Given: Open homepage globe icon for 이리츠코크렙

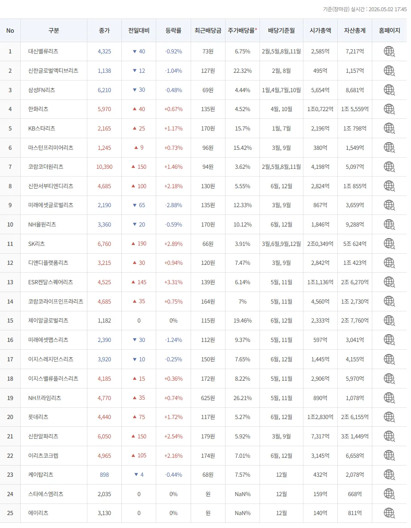Looking at the screenshot, I should [389, 455].
